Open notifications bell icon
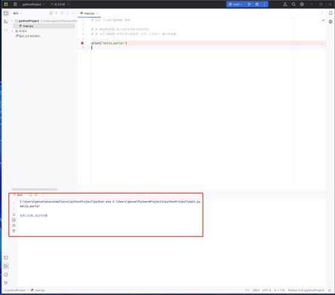The image size is (335, 295). pyautogui.click(x=331, y=13)
